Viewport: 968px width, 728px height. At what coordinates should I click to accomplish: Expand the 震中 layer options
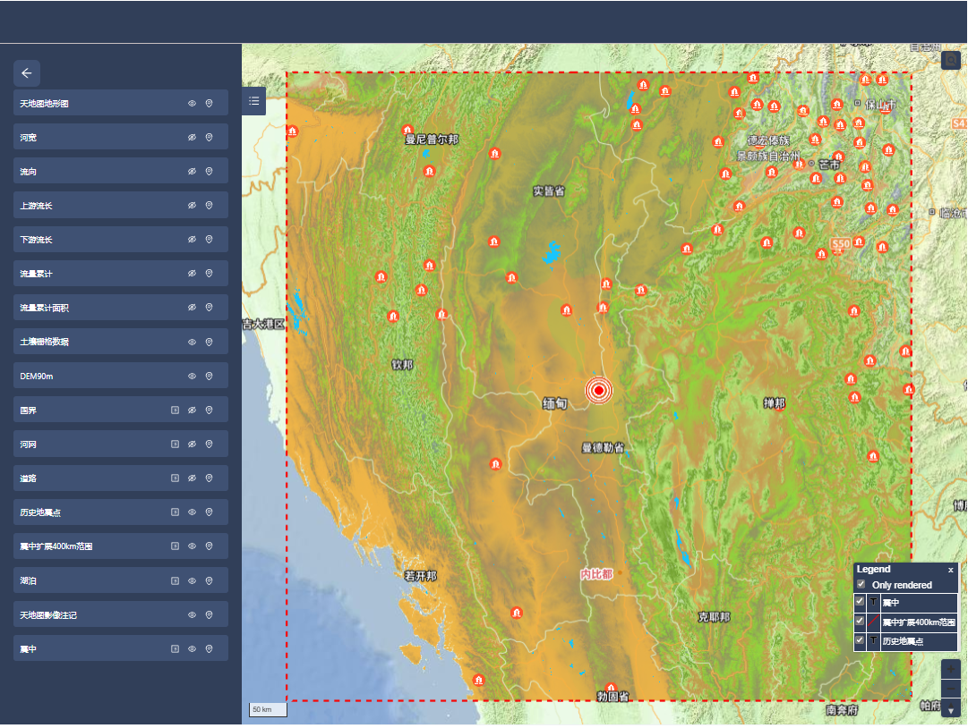176,648
